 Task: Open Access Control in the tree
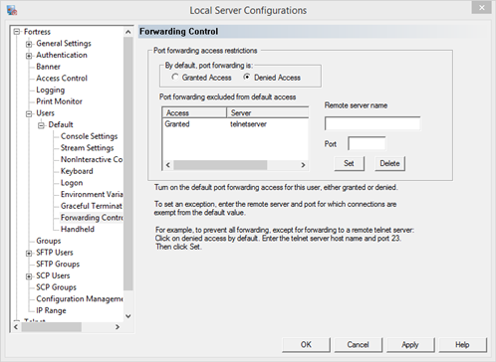(62, 79)
